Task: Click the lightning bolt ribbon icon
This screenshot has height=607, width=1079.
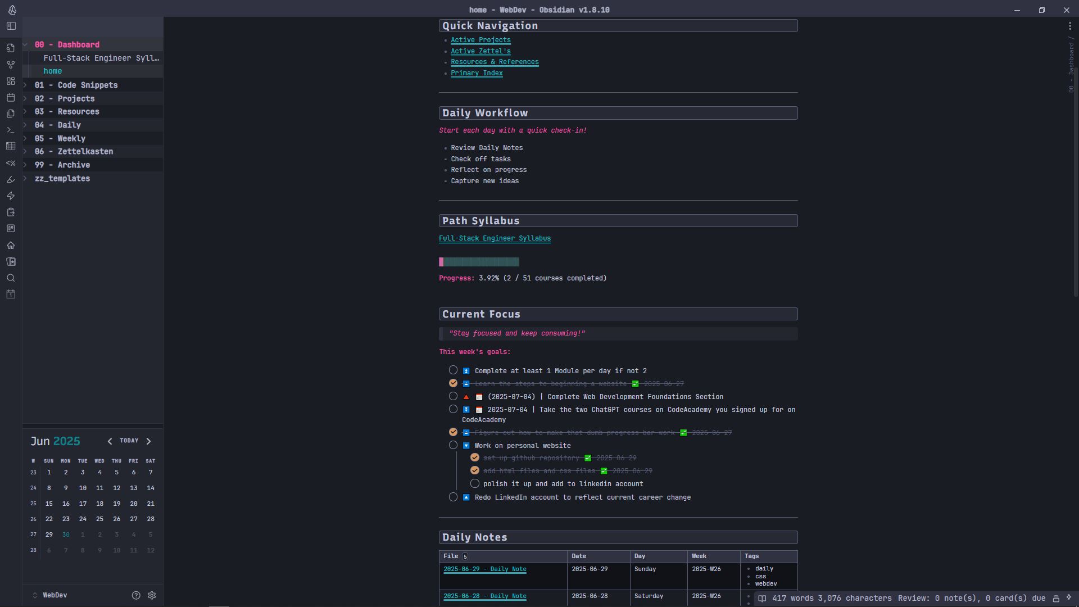Action: 11,196
